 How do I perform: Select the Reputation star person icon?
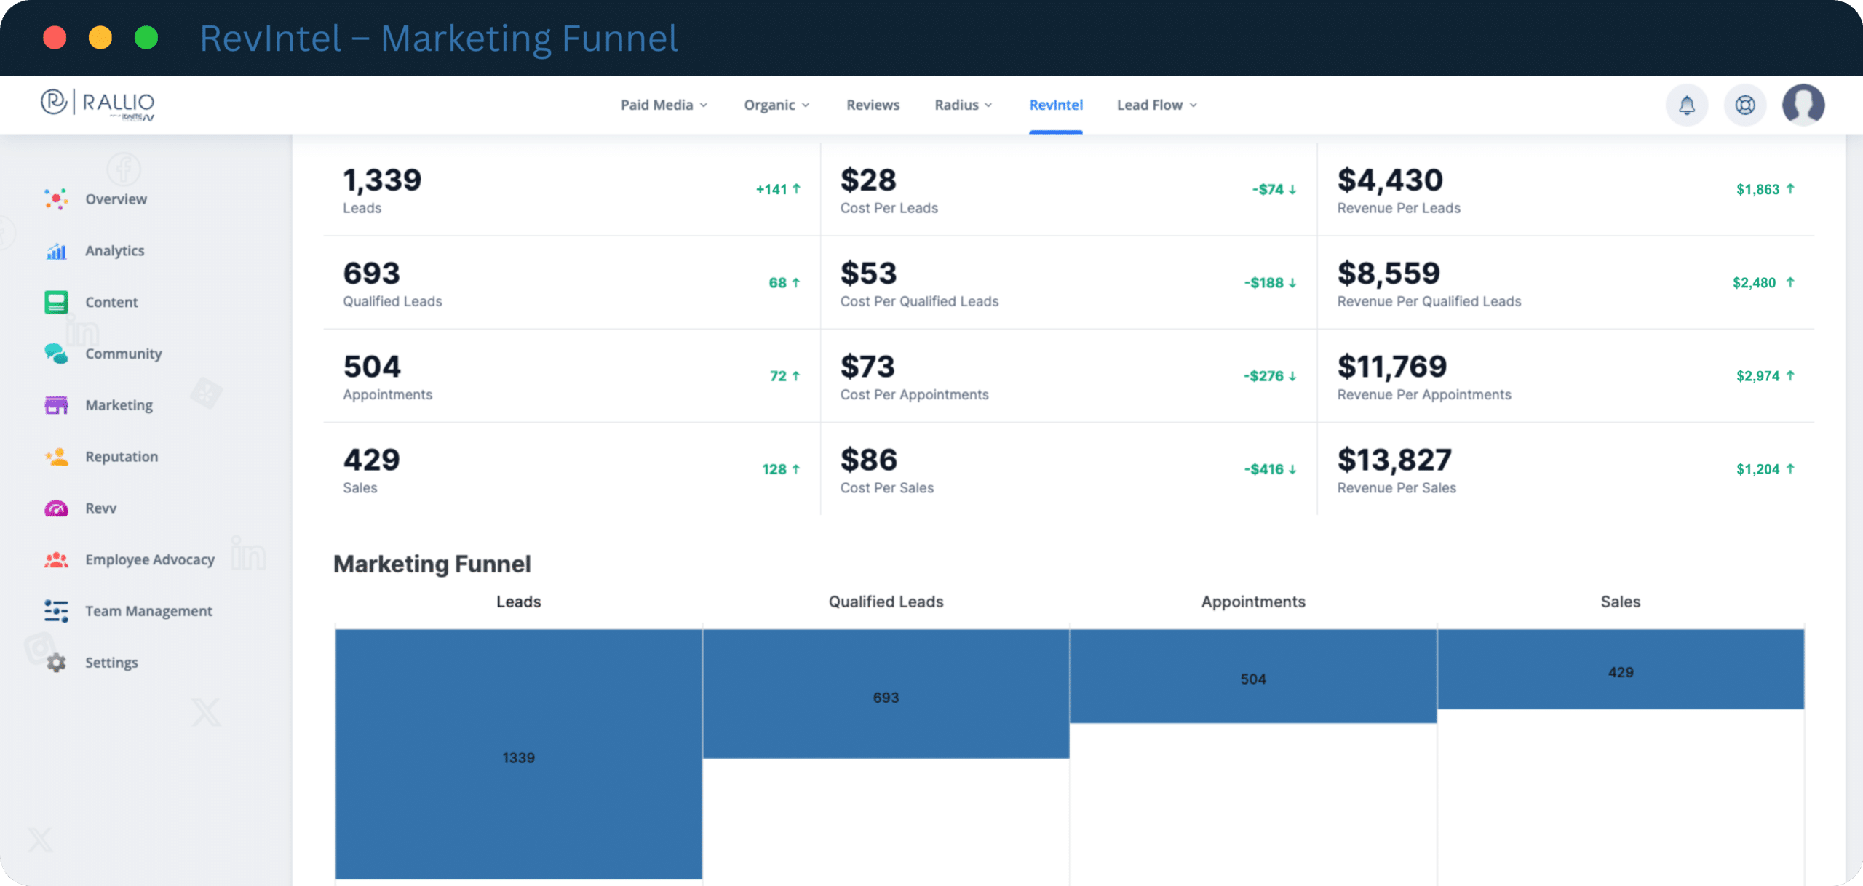(56, 456)
